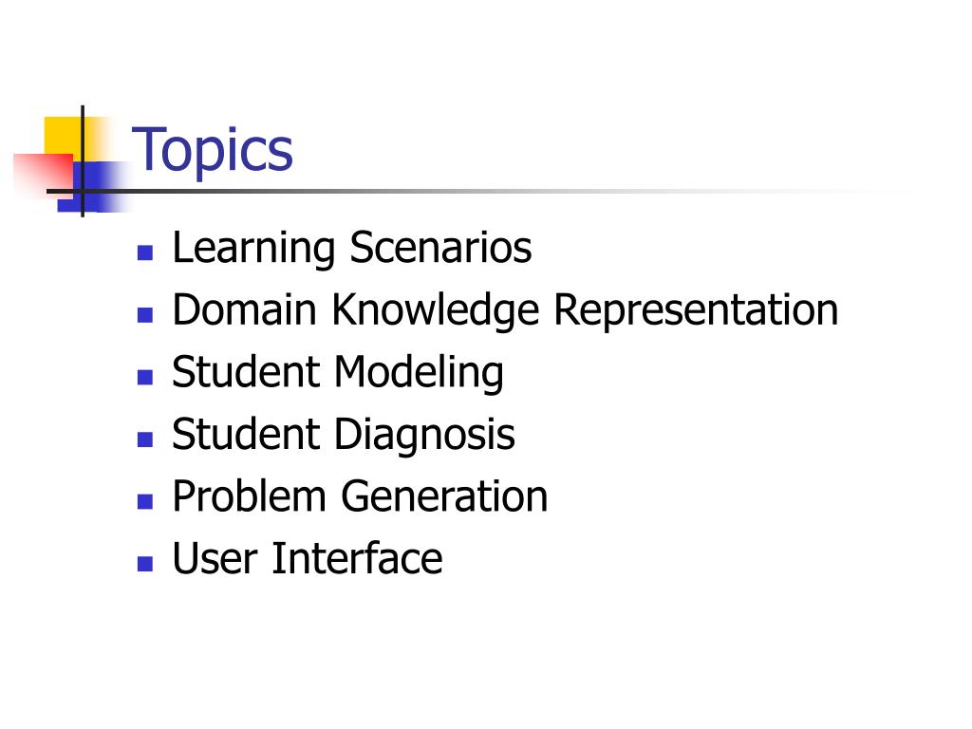
Task: Select the bullet marker before Domain Knowledge Representation
Action: 145,315
